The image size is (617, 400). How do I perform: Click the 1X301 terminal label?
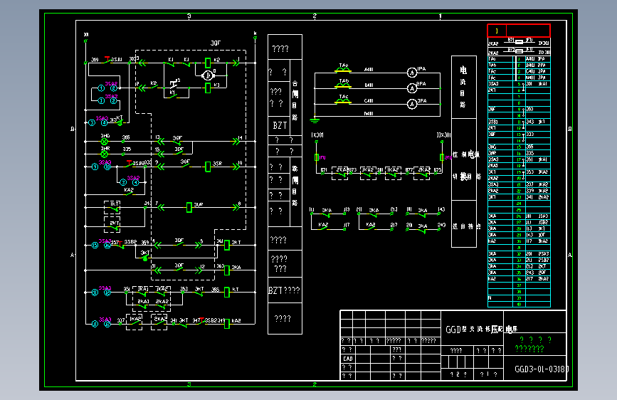tap(317, 135)
